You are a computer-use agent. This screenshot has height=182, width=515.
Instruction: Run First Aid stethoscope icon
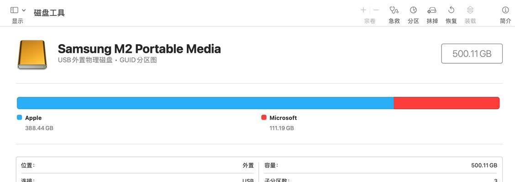(x=394, y=10)
